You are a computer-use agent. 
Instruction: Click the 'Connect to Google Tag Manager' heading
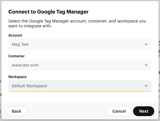48,12
